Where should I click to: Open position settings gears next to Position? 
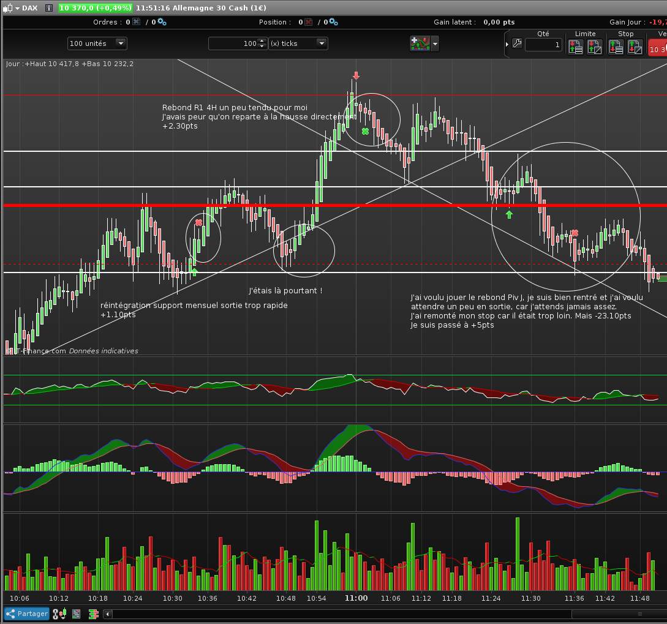click(x=333, y=21)
